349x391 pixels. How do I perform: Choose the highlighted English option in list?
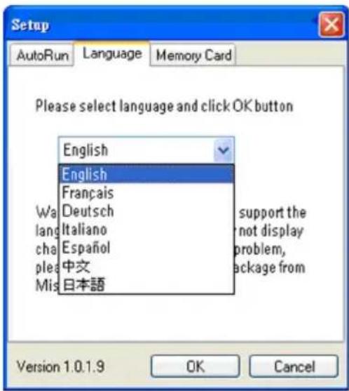[146, 174]
